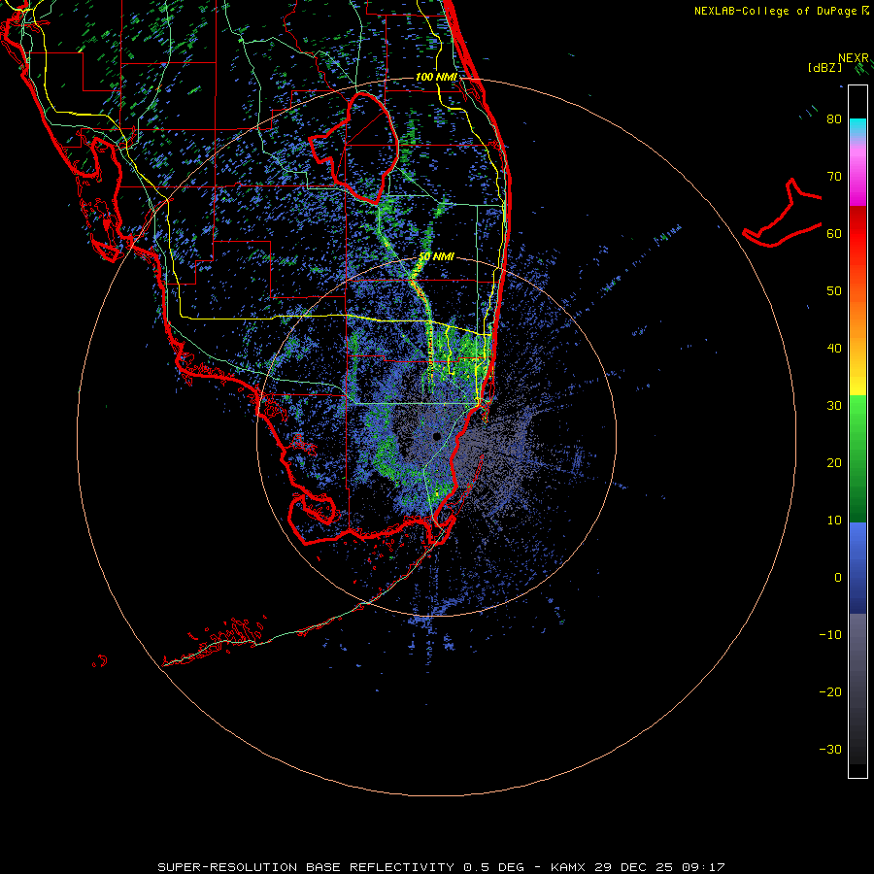This screenshot has width=874, height=874.
Task: Click the 30 value on color scale
Action: [834, 406]
